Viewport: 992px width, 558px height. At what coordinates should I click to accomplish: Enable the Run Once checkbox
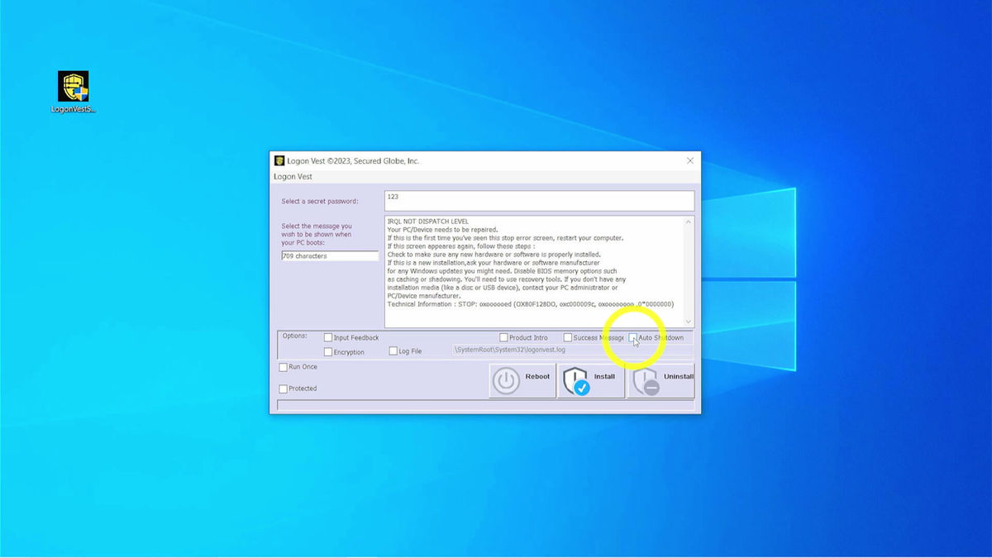coord(284,366)
